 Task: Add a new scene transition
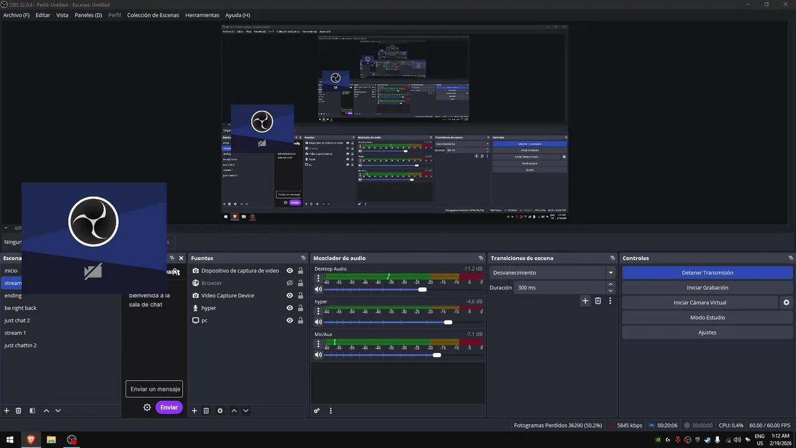(x=585, y=301)
